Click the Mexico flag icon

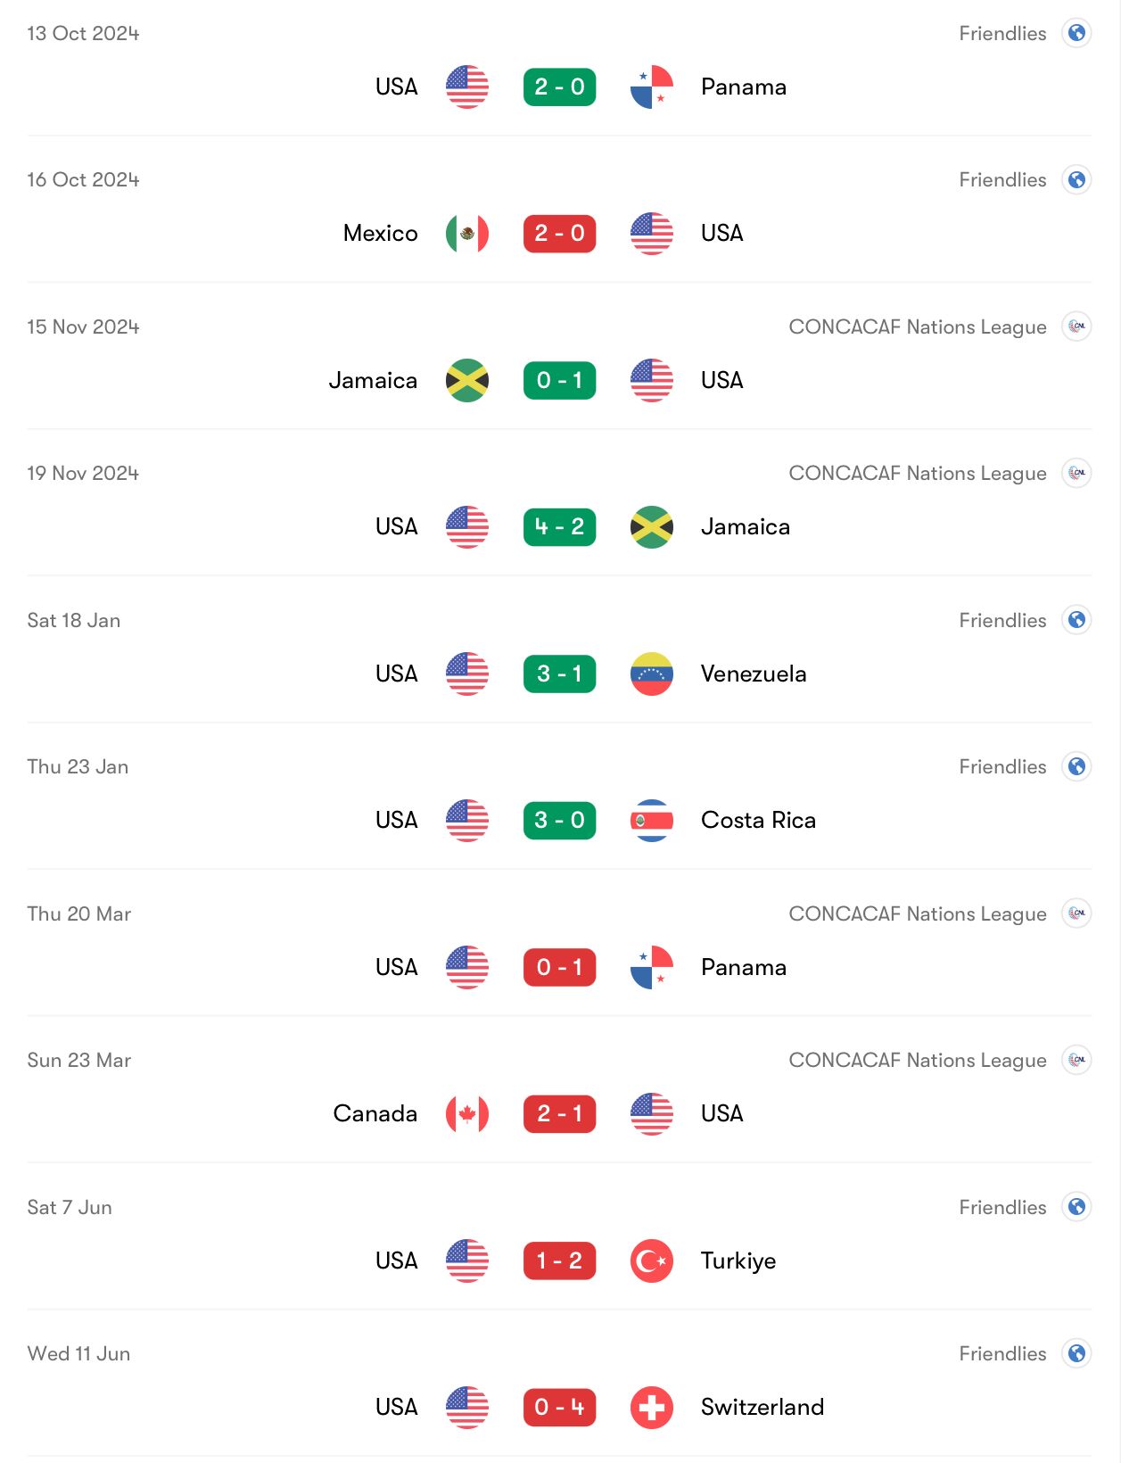point(467,234)
